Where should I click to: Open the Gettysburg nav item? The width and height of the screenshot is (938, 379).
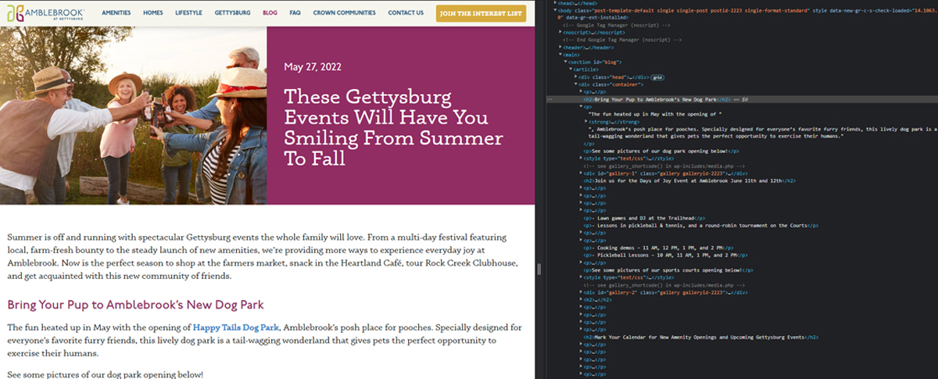(x=232, y=13)
